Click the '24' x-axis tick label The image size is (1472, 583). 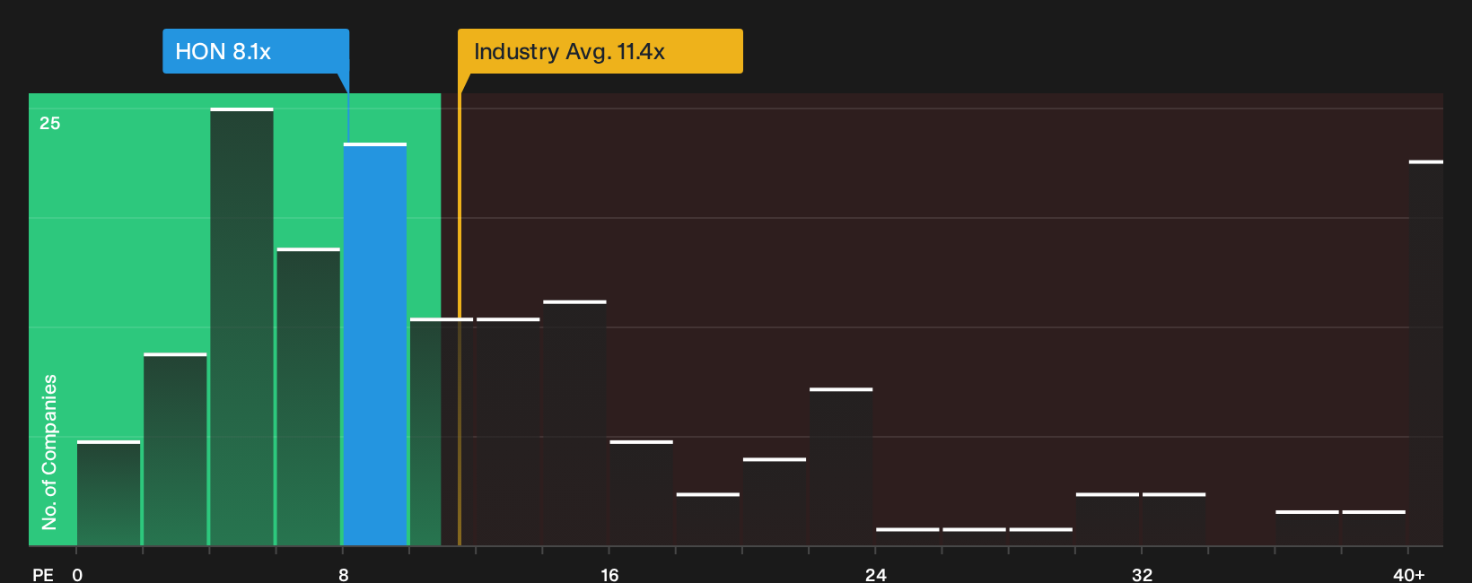(876, 574)
